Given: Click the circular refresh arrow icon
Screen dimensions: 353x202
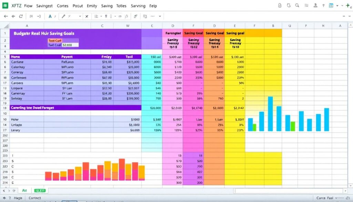Looking at the screenshot, I should pyautogui.click(x=21, y=16).
